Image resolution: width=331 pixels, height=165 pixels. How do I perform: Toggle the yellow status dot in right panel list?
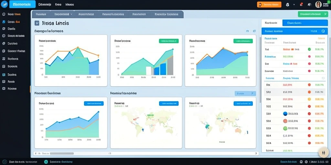309,99
